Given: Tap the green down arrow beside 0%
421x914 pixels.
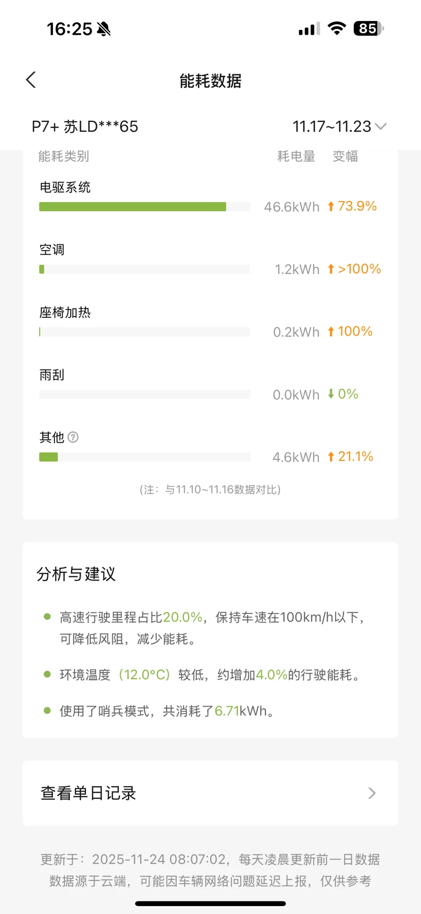Looking at the screenshot, I should tap(331, 394).
